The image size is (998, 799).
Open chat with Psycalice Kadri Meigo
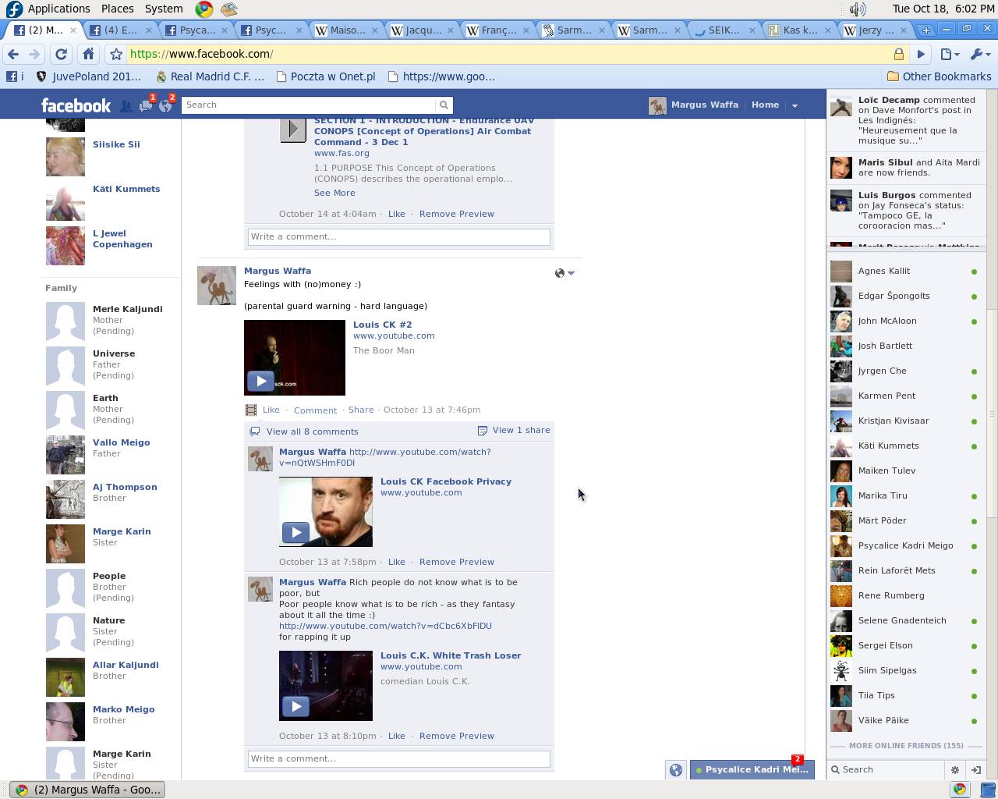click(x=905, y=545)
